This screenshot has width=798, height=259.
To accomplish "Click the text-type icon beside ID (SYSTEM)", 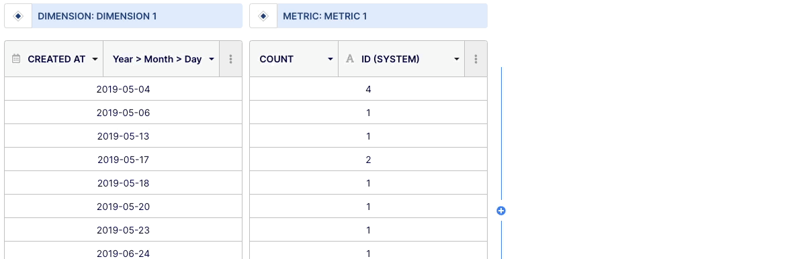I will [350, 59].
